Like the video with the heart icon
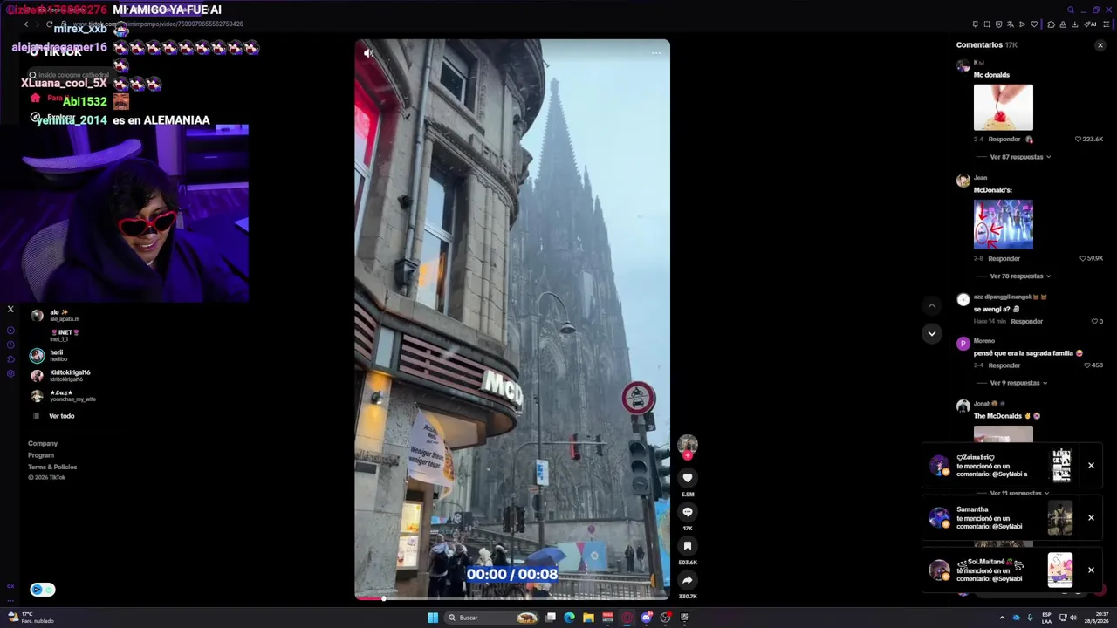This screenshot has height=628, width=1117. point(688,478)
